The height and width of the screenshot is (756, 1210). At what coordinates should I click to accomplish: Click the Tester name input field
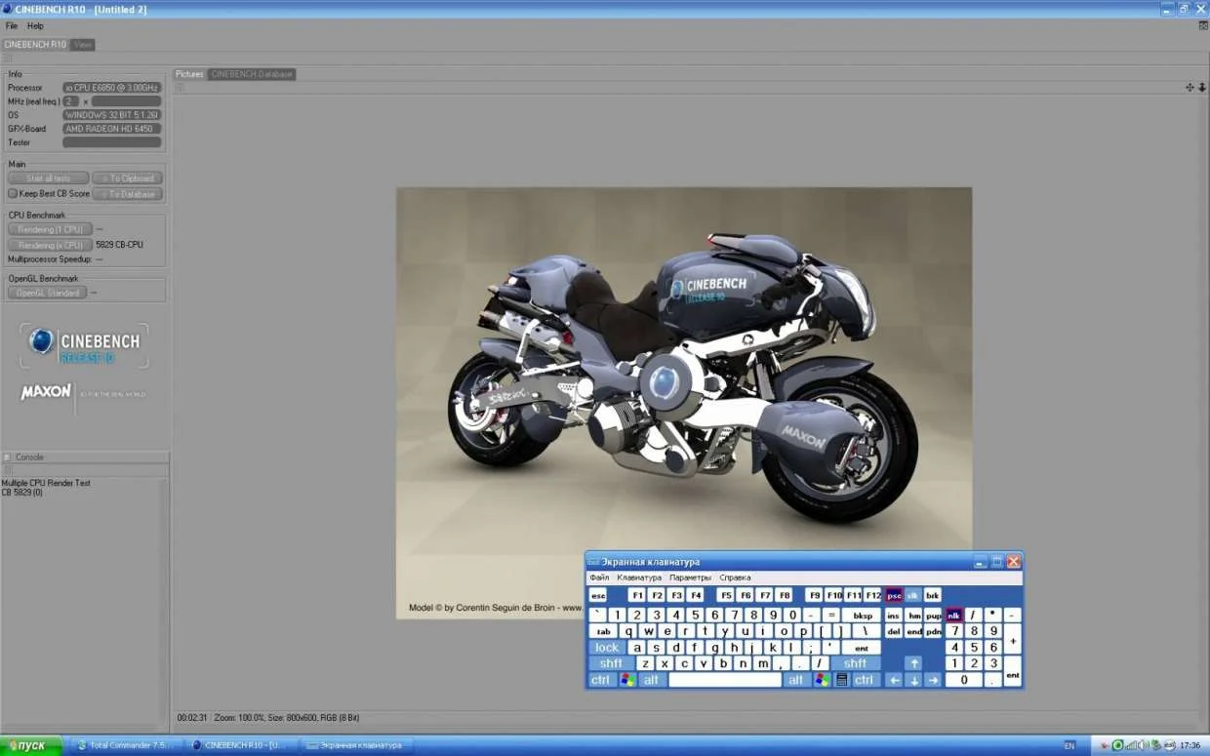point(111,142)
